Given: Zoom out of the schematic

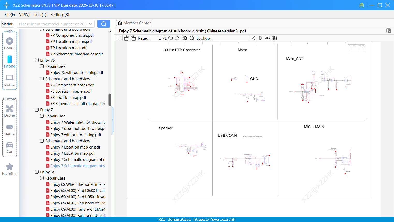Looking at the screenshot, I should [x=192, y=38].
